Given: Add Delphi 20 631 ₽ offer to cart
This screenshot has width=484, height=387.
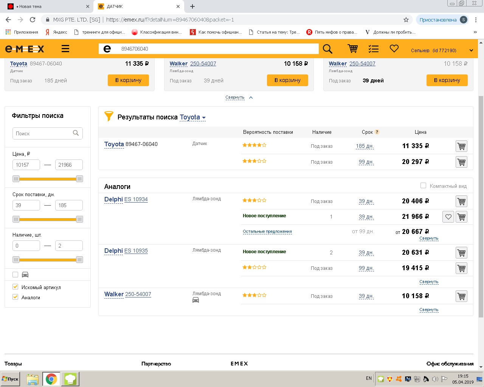Looking at the screenshot, I should pos(461,253).
